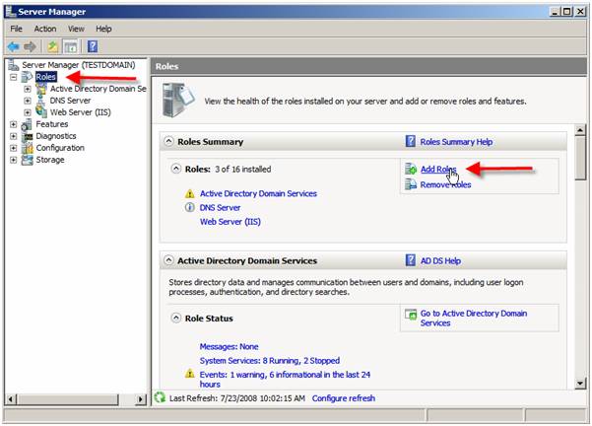Click the AD DS Help question icon
This screenshot has height=426, width=592.
(411, 260)
